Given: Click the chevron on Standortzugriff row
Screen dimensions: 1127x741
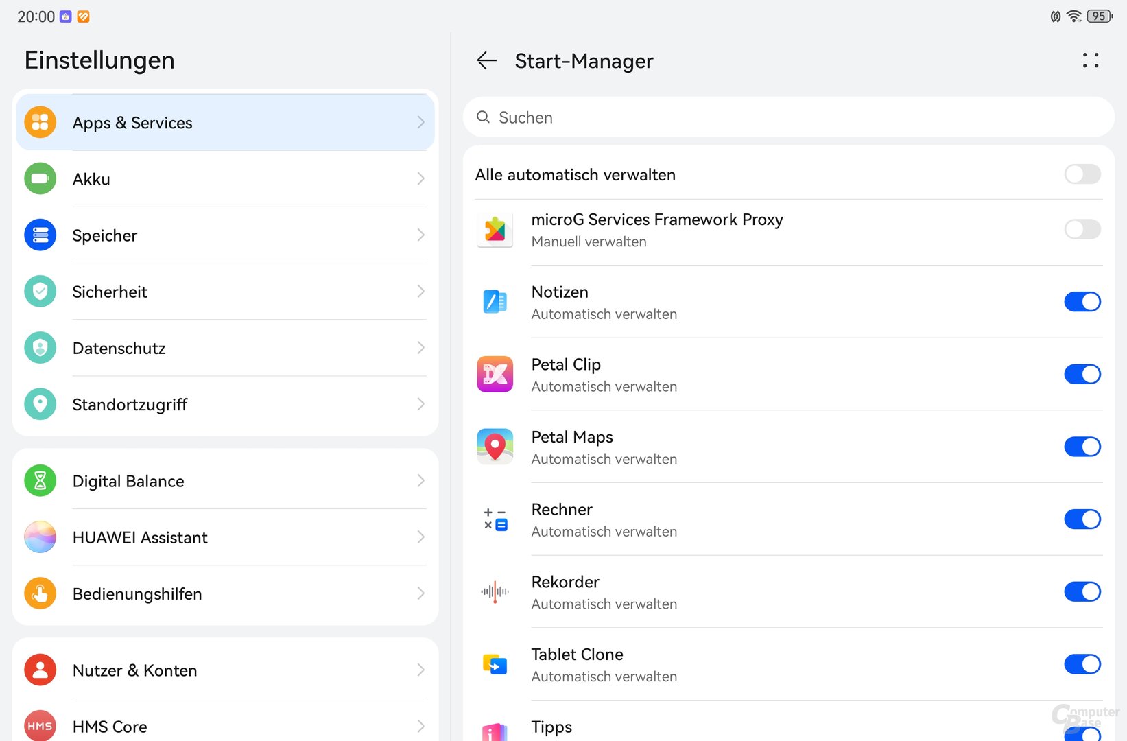Looking at the screenshot, I should click(x=420, y=404).
